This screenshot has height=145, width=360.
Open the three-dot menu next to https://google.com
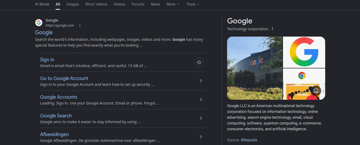point(80,26)
